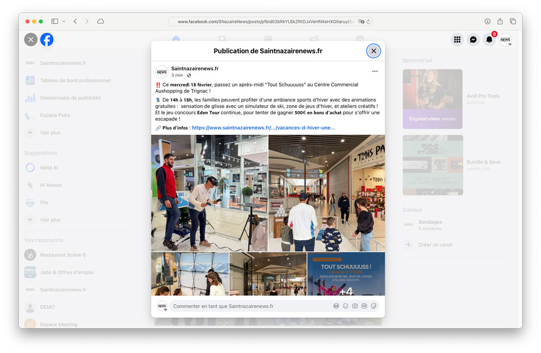The width and height of the screenshot is (541, 353).
Task: Go back with Safari's back arrow
Action: tap(75, 21)
